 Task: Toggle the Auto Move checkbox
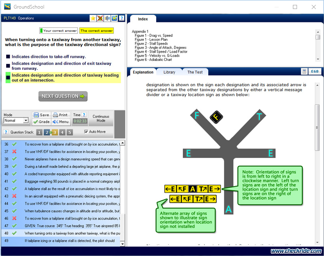(86, 132)
